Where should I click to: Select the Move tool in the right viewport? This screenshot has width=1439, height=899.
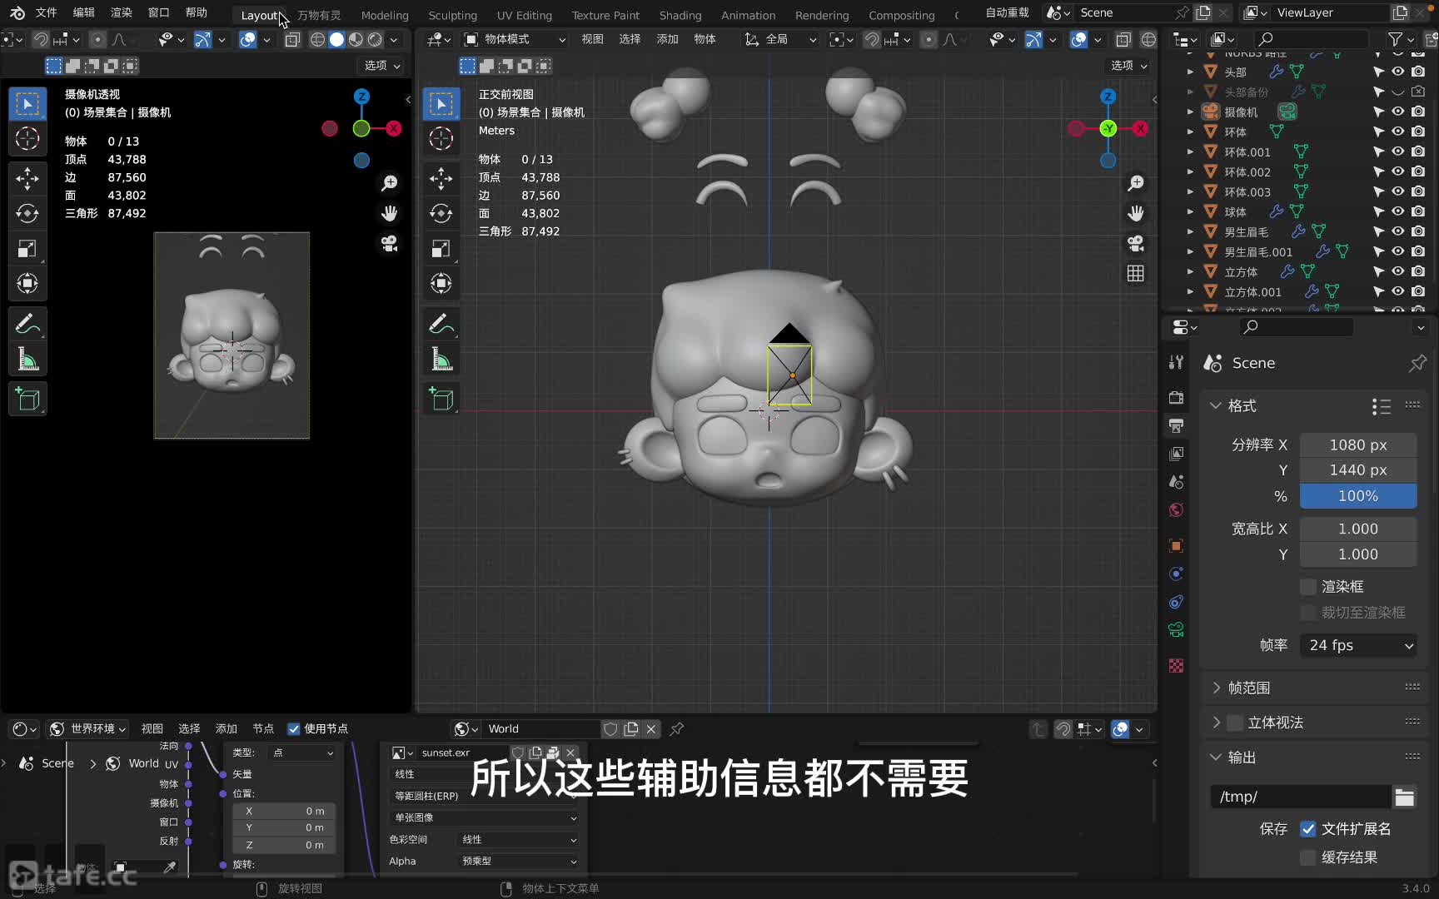441,178
